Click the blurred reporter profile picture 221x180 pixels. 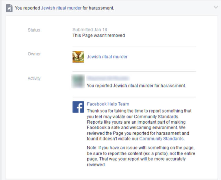(x=78, y=81)
